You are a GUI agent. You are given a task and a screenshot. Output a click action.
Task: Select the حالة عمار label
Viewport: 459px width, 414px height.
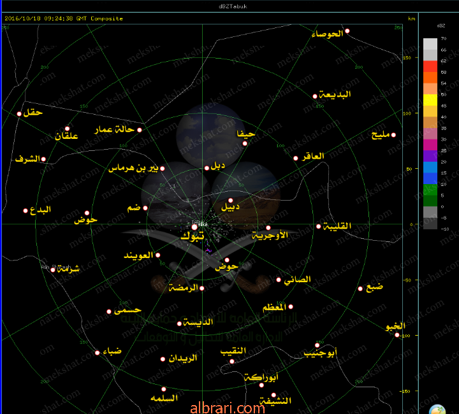point(115,129)
